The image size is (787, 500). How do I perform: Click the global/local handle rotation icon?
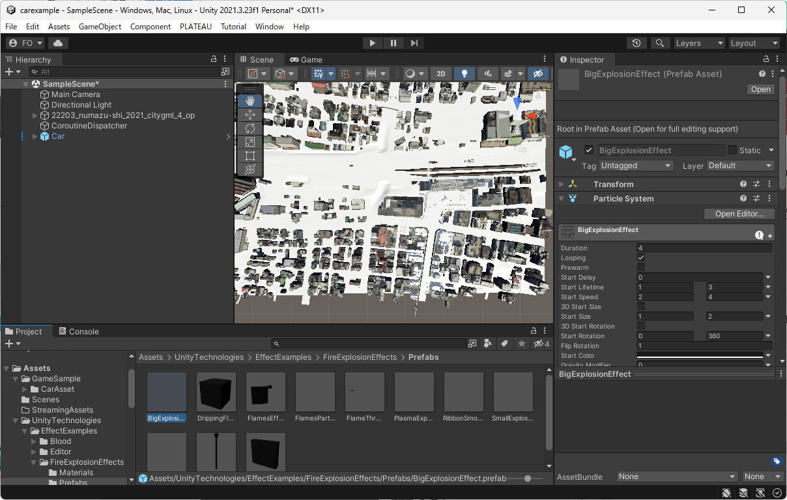click(285, 74)
